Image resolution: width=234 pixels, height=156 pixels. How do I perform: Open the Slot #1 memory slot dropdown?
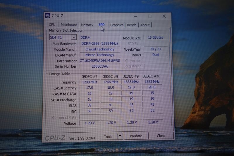point(63,37)
